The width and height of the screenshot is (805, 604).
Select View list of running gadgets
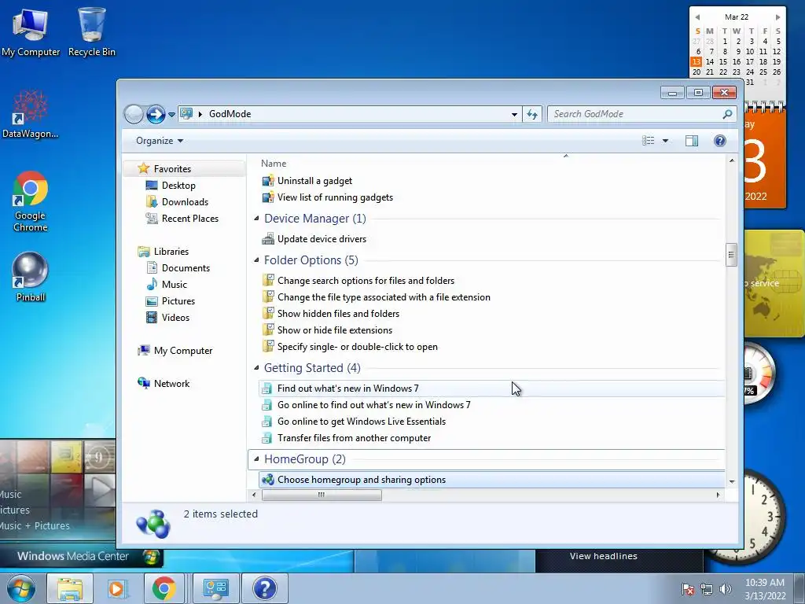[x=335, y=197]
